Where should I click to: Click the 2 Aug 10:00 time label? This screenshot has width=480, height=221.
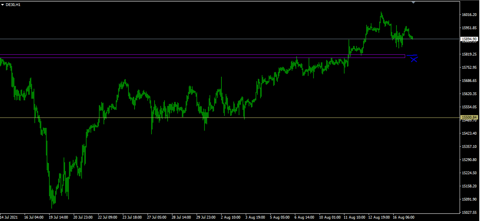click(231, 218)
